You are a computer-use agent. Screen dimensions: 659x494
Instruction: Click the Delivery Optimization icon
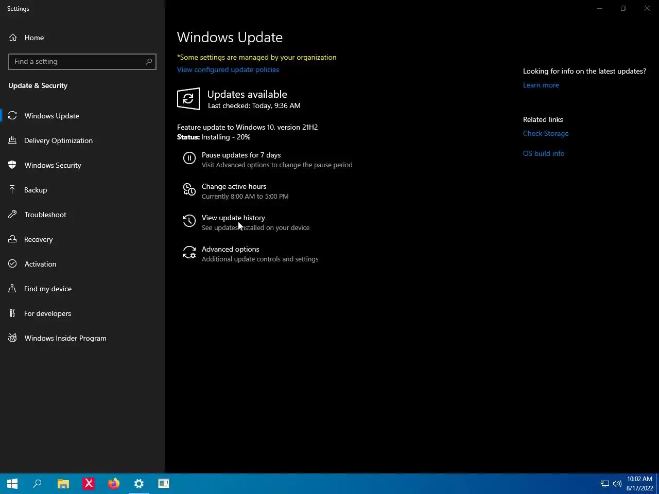click(13, 140)
